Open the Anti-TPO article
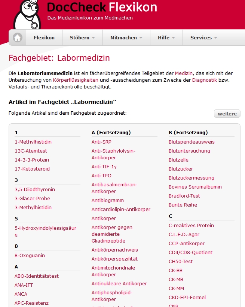This screenshot has width=245, height=307. [101, 175]
